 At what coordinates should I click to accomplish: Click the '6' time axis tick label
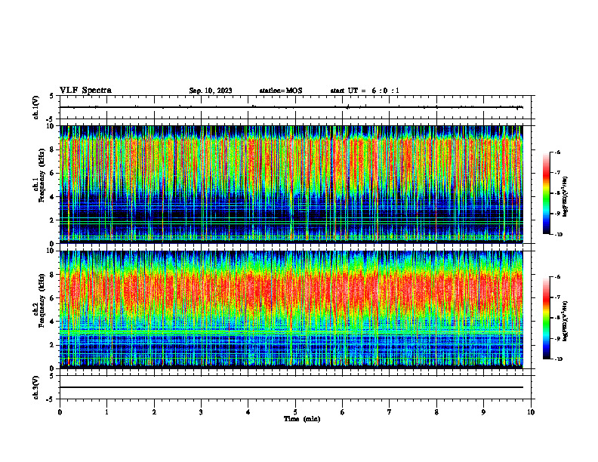pyautogui.click(x=343, y=412)
